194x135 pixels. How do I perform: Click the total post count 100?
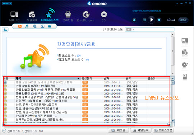point(79,56)
